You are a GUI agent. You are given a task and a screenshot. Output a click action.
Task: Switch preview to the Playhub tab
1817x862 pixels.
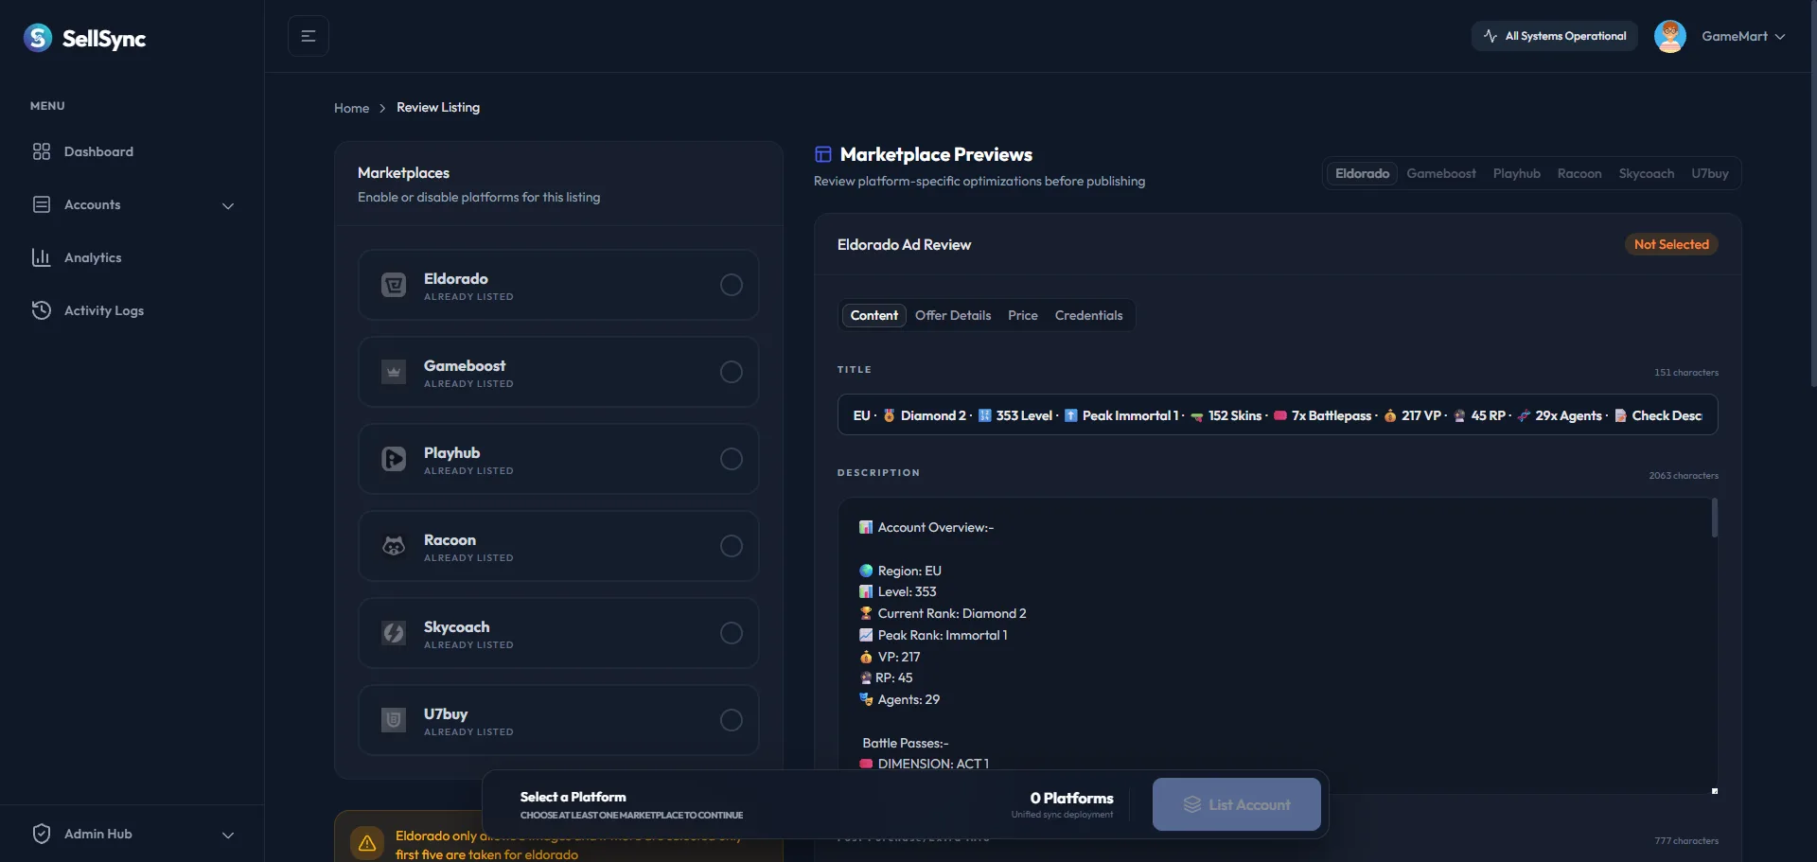(1517, 173)
